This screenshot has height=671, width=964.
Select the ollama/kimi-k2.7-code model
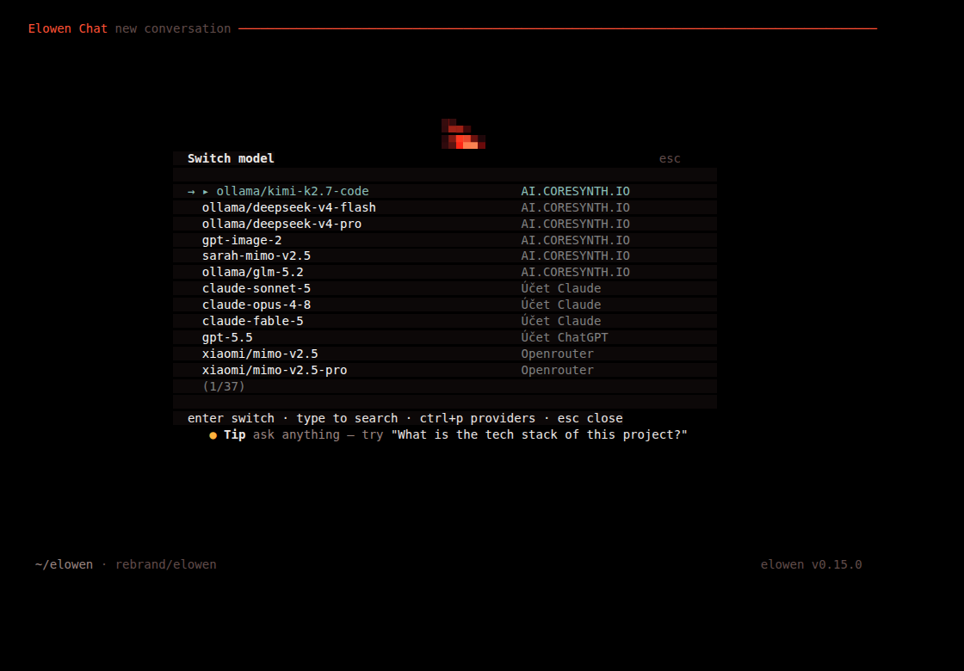(x=444, y=191)
